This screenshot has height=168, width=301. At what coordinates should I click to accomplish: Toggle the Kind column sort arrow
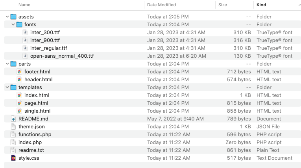[300, 5]
